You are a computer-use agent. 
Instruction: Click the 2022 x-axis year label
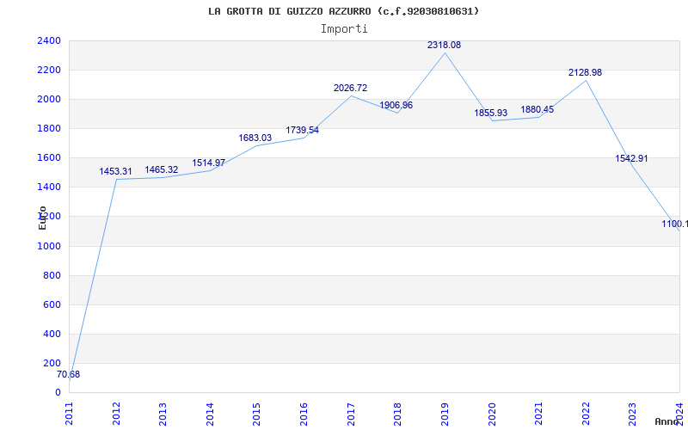(x=586, y=414)
